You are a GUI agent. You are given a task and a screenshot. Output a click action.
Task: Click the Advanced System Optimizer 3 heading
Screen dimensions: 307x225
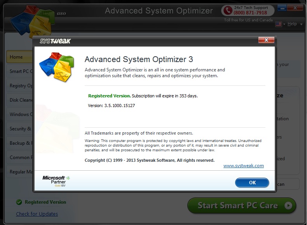click(139, 59)
